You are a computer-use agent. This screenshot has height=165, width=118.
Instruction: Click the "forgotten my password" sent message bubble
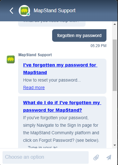[x=79, y=35]
